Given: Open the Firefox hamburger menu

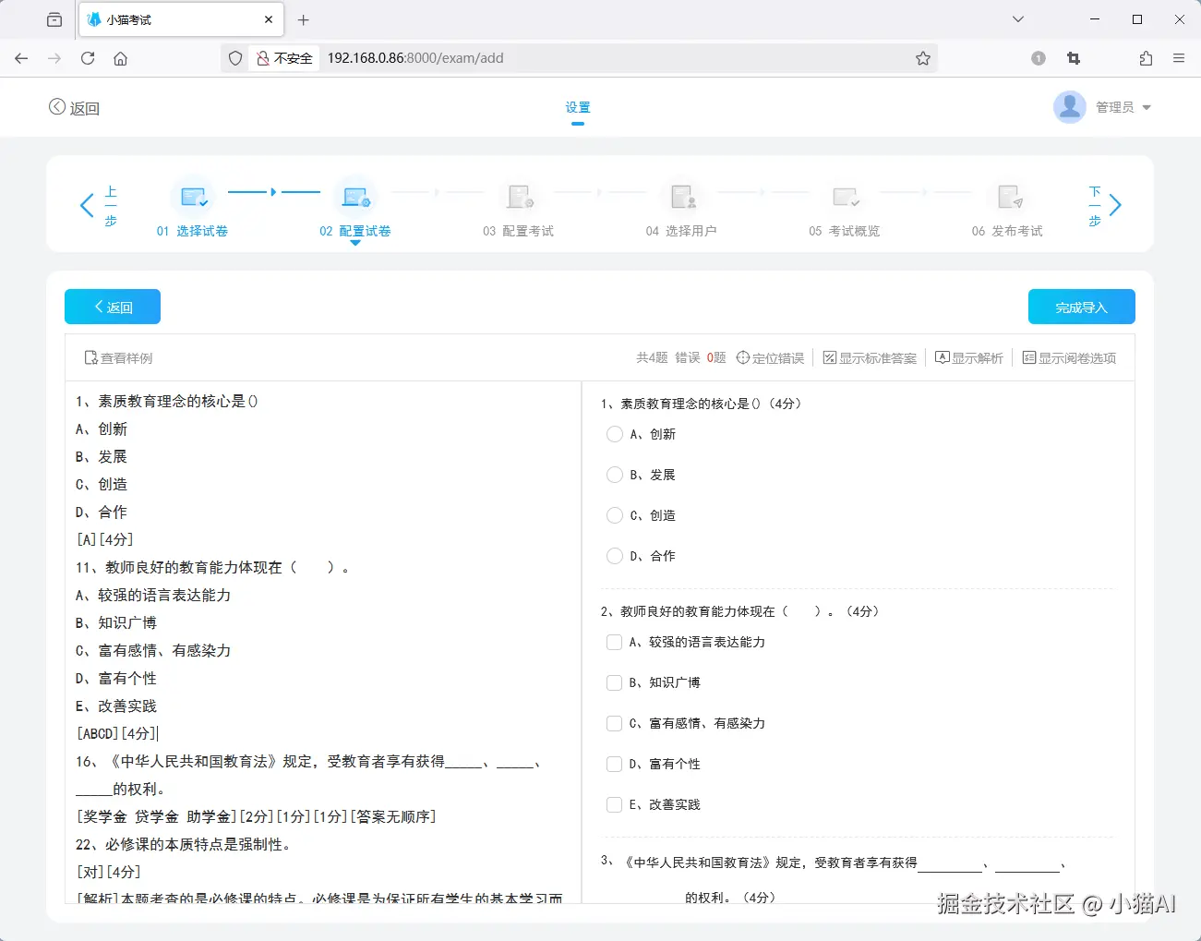Looking at the screenshot, I should [1179, 57].
